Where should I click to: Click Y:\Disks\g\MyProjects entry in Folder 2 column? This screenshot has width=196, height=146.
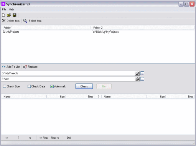coord(105,32)
